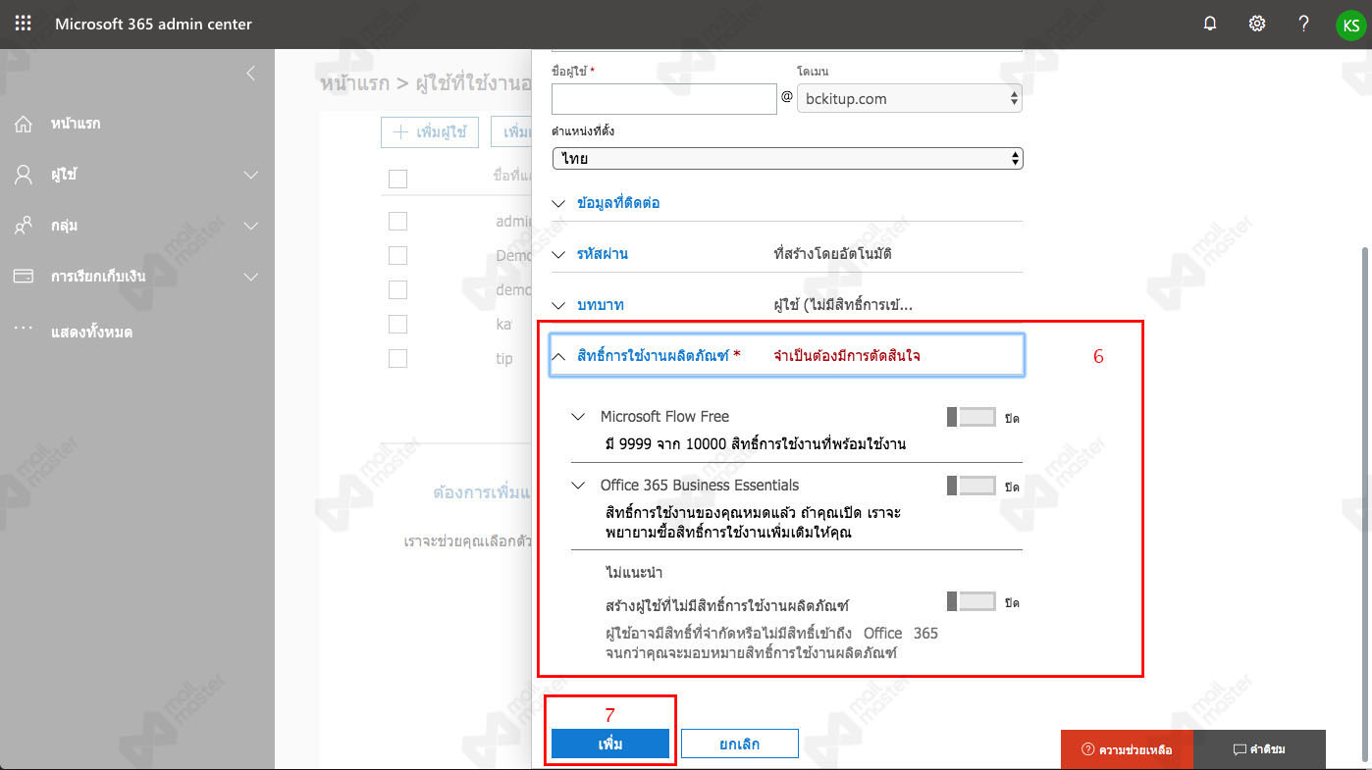Open ผู้ใช้ menu in the sidebar
This screenshot has height=770, width=1372.
click(x=64, y=175)
